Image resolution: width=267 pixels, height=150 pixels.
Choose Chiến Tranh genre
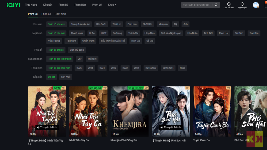click(x=88, y=41)
